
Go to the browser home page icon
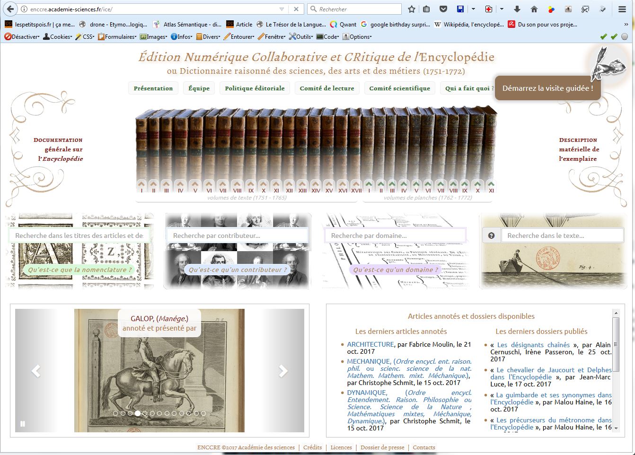pyautogui.click(x=534, y=9)
